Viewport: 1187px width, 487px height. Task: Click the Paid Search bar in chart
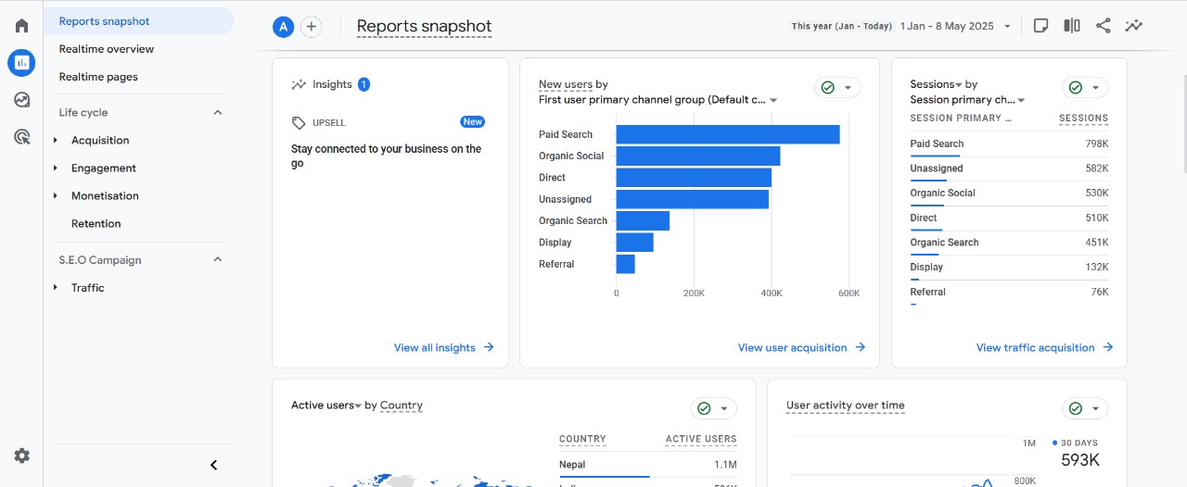(727, 134)
